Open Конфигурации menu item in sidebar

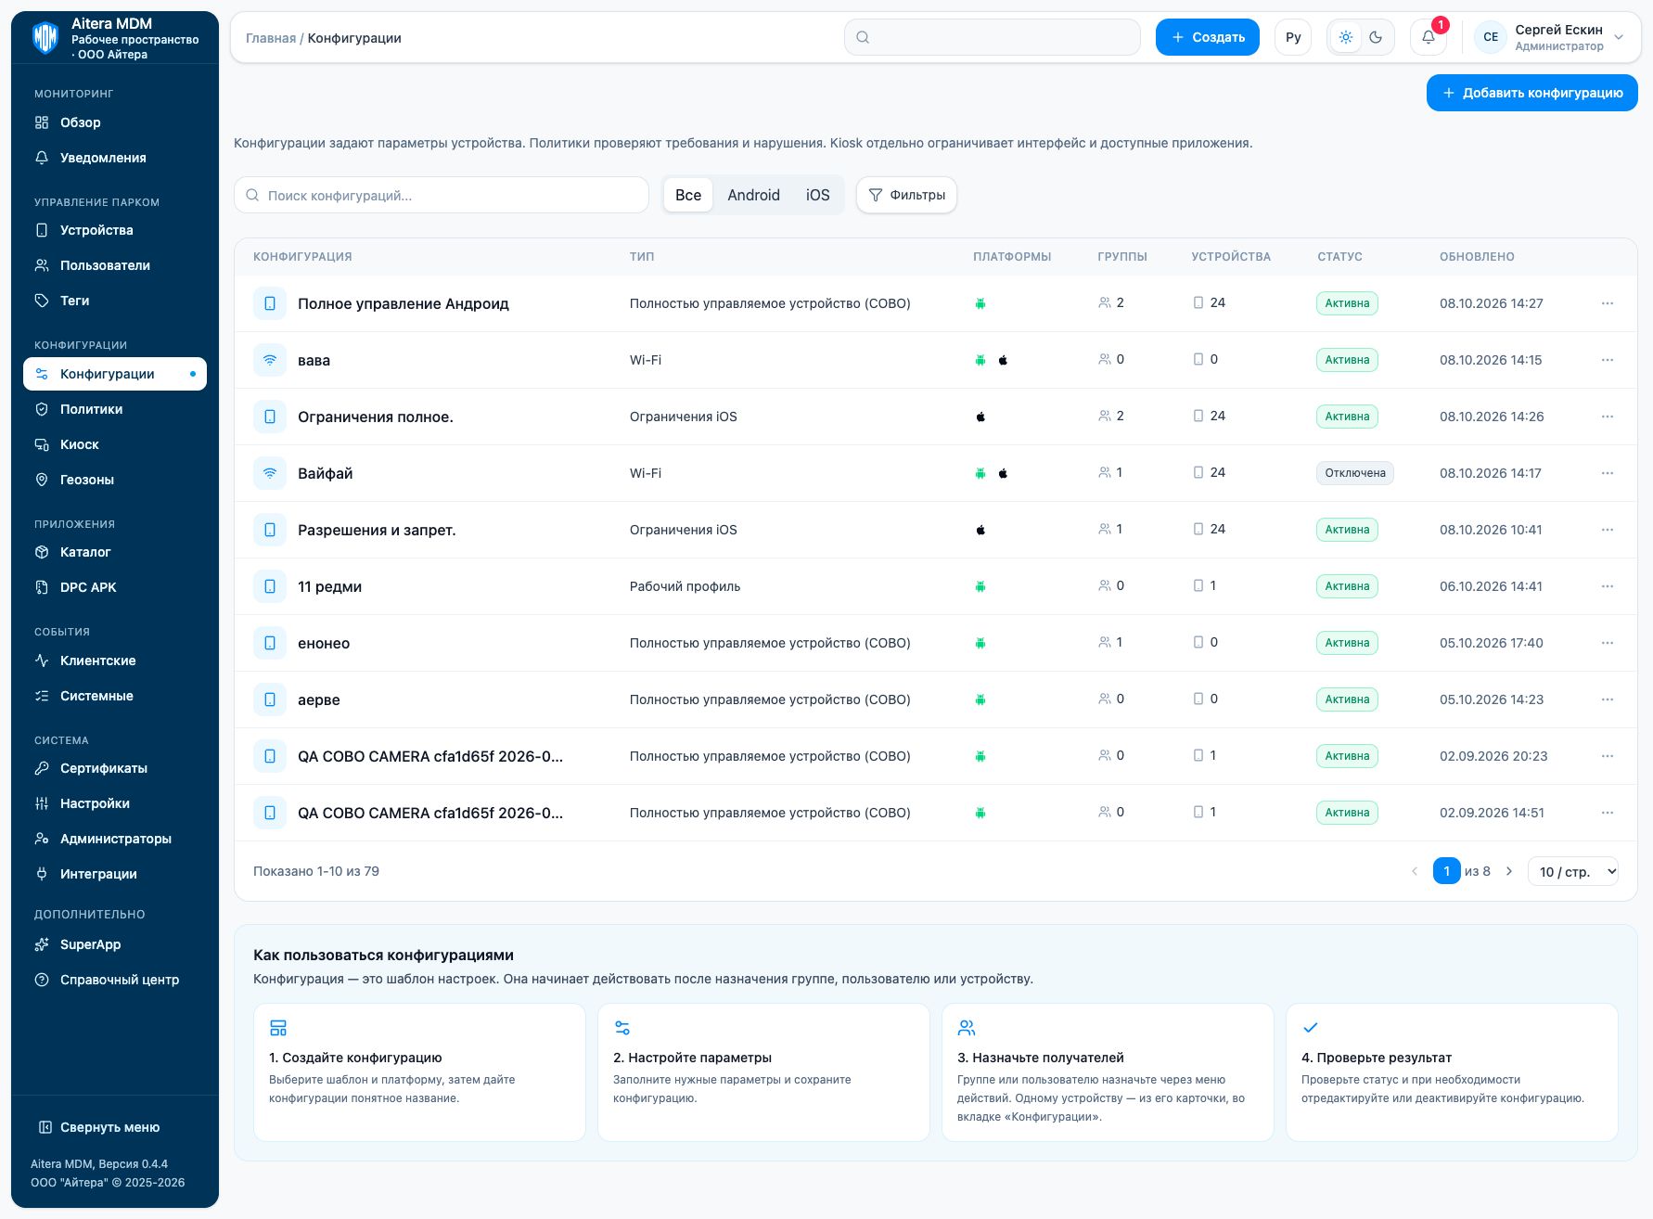tap(115, 374)
